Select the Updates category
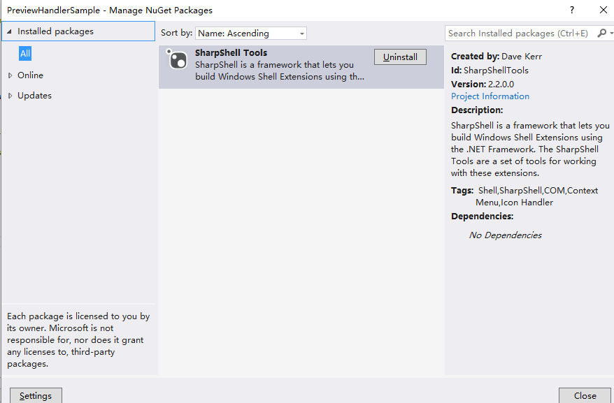This screenshot has width=614, height=403. tap(34, 96)
